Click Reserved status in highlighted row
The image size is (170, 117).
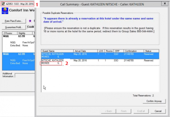(149, 54)
